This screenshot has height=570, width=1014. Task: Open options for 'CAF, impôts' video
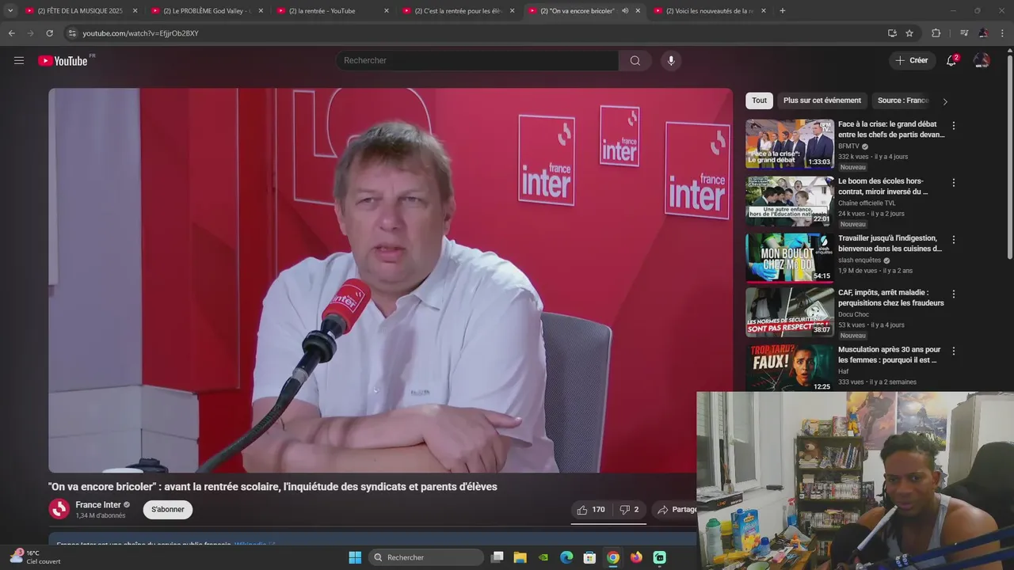tap(954, 294)
